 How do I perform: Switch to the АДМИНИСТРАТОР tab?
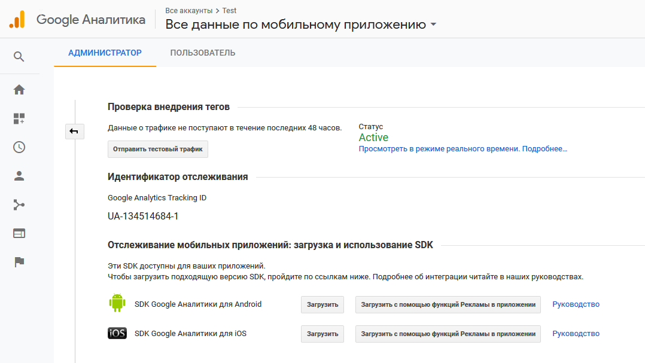tap(105, 53)
